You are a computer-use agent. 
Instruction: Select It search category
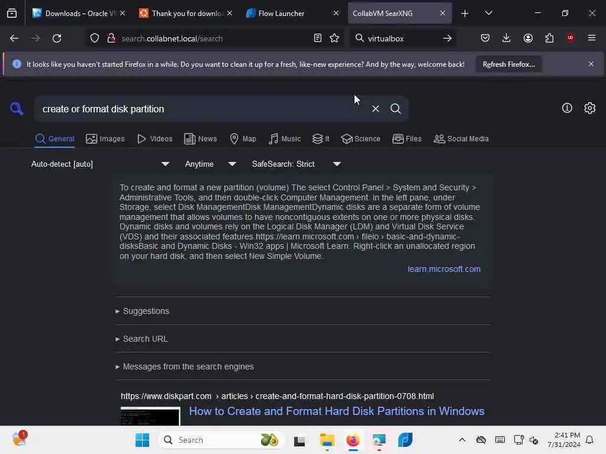click(320, 139)
